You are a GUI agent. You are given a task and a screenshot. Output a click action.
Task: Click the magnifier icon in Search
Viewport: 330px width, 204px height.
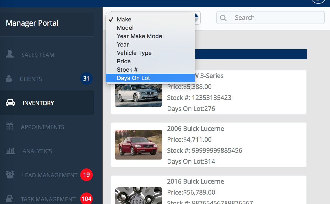point(223,18)
